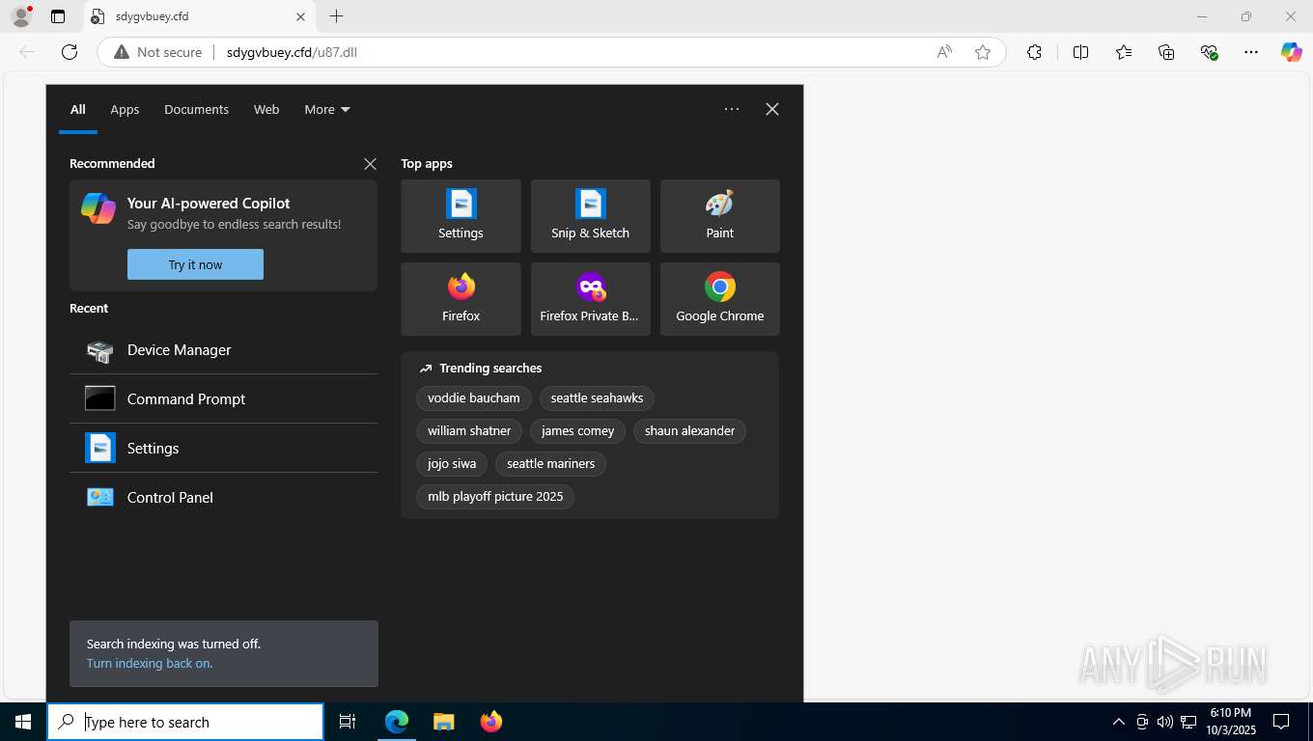
Task: Open Firefox Private Browsing tile
Action: pyautogui.click(x=590, y=299)
